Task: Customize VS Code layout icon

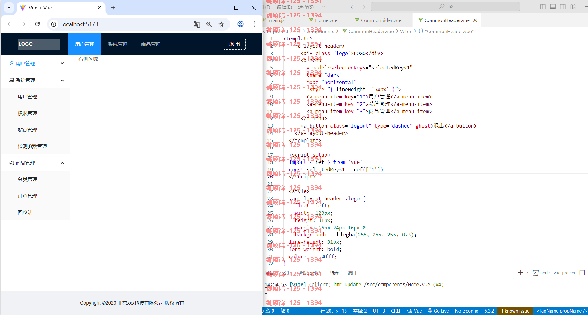Action: click(573, 7)
